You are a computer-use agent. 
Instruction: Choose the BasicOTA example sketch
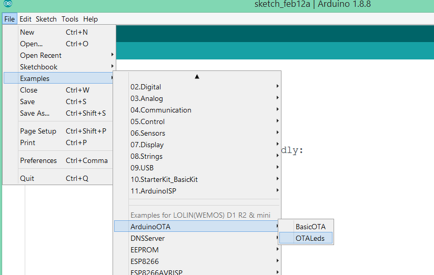[310, 227]
